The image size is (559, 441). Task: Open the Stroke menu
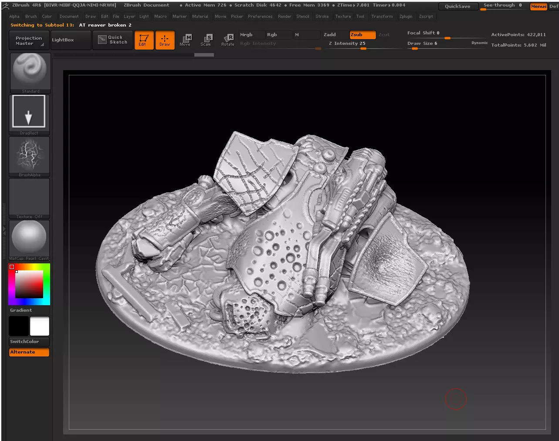(322, 17)
